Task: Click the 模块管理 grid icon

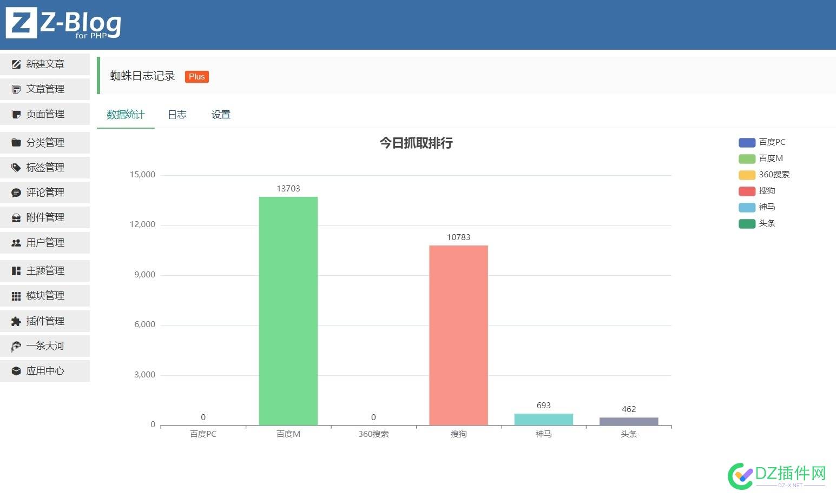Action: [x=16, y=296]
